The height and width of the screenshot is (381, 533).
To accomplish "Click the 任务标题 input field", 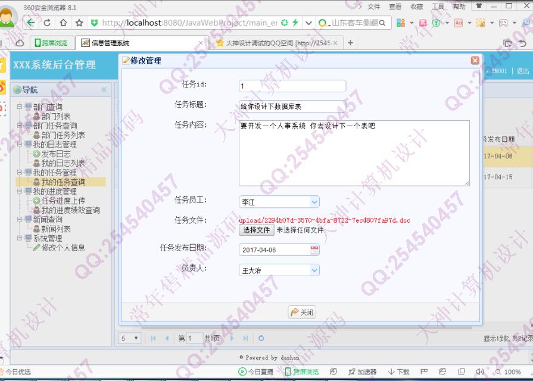I will [292, 107].
